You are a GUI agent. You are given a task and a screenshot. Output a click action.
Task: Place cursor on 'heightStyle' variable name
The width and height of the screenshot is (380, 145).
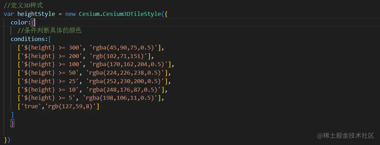point(36,14)
